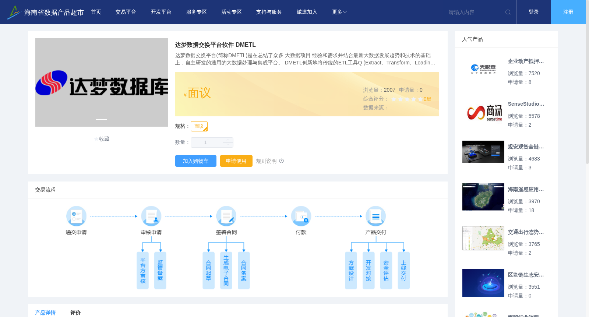
Task: Open 支持与服务 menu item
Action: pos(269,12)
